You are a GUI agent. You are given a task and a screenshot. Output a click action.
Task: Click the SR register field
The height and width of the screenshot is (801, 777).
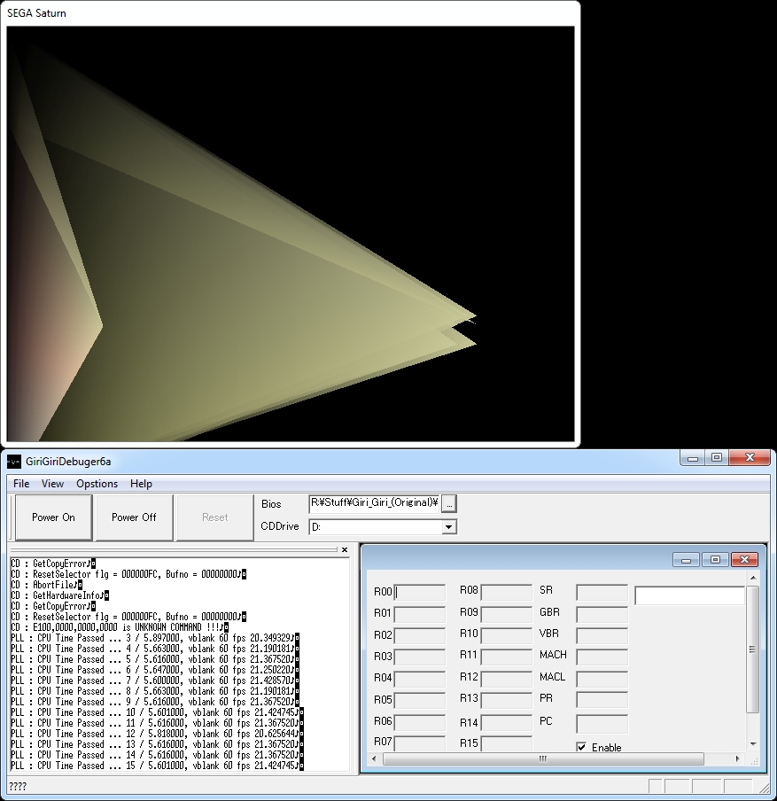pos(602,592)
